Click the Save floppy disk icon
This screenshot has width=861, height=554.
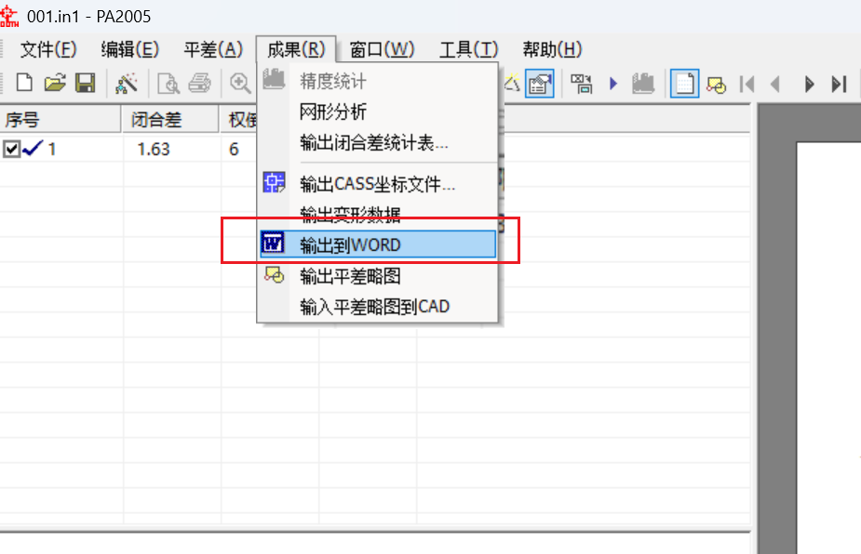pyautogui.click(x=85, y=84)
